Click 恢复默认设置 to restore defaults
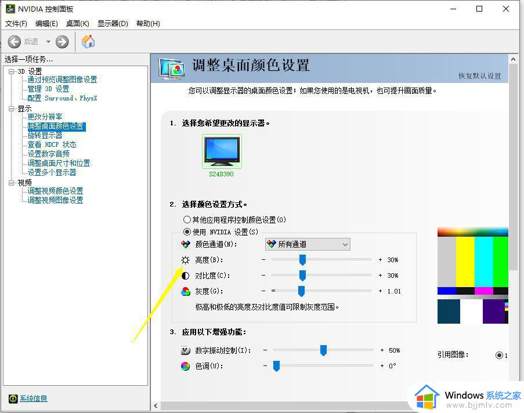 pyautogui.click(x=479, y=76)
